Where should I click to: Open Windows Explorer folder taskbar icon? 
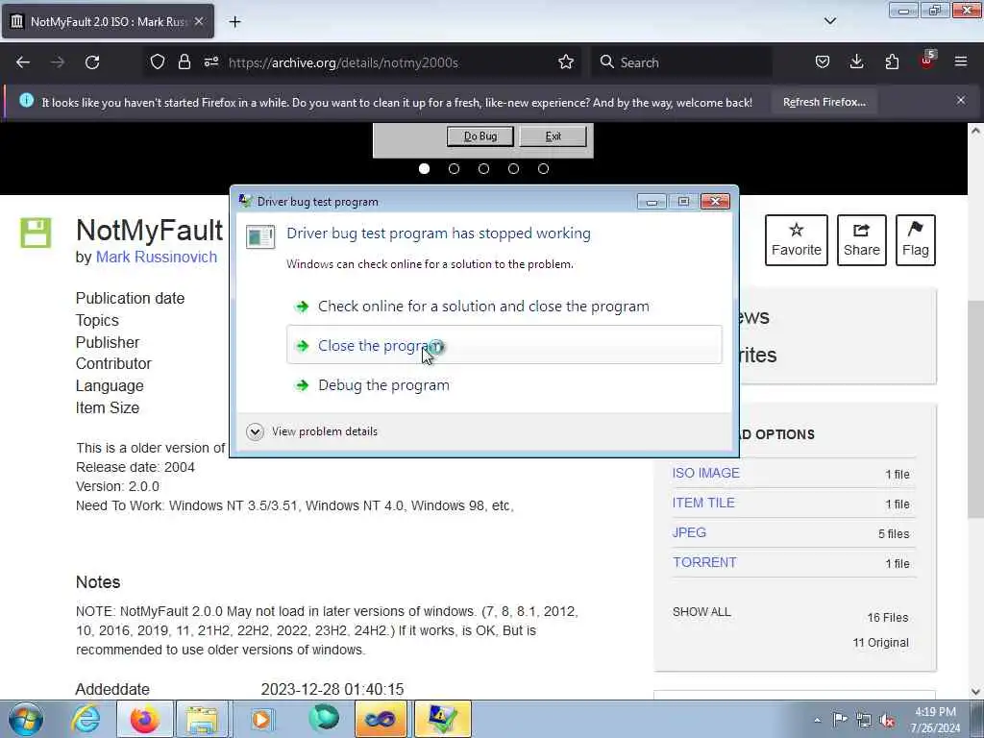pos(202,719)
